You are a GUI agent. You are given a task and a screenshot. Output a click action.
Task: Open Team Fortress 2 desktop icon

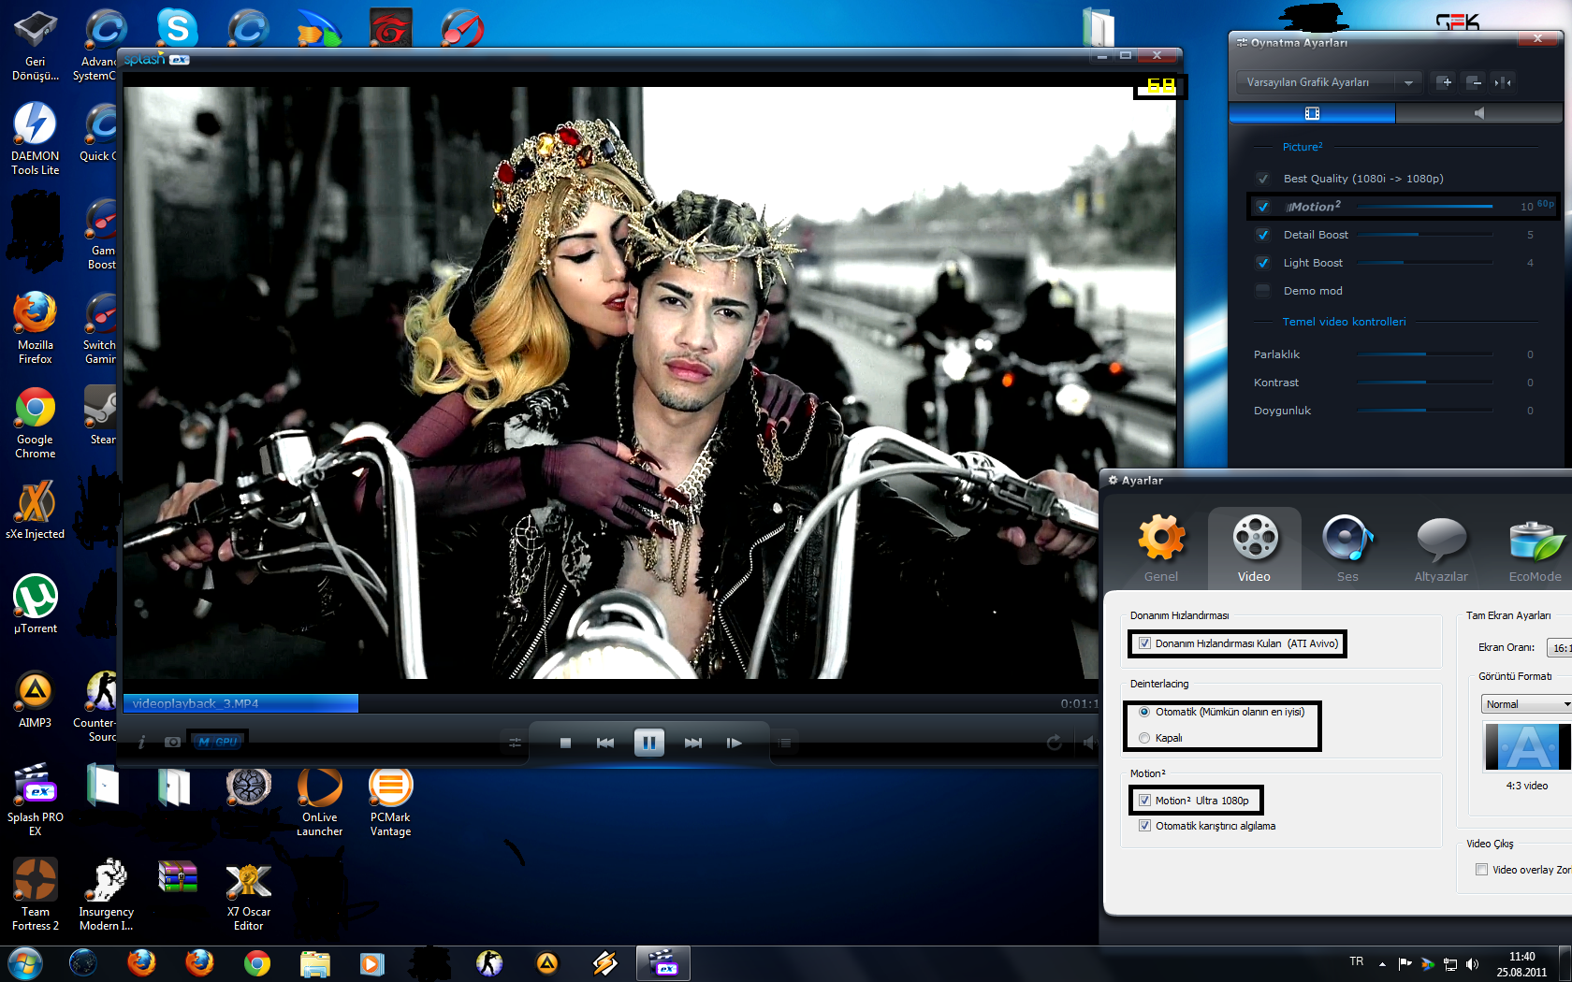click(x=36, y=895)
